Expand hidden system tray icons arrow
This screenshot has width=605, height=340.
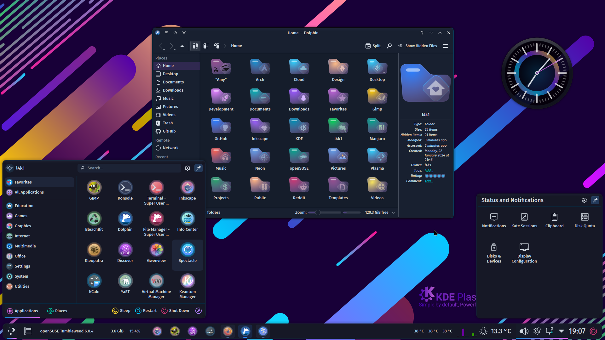(561, 331)
